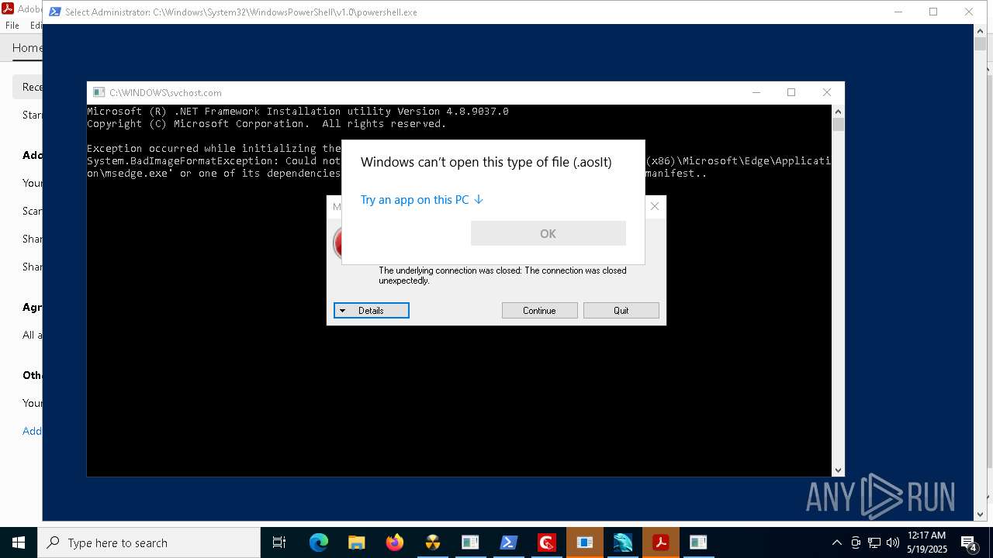
Task: Switch to the Home tab in Acrobat
Action: (27, 48)
